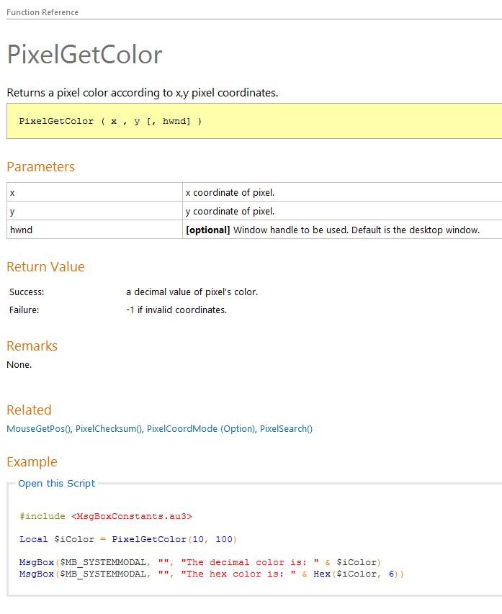Open the MouseGetPos() related link
Screen dimensions: 502x614
(x=38, y=428)
